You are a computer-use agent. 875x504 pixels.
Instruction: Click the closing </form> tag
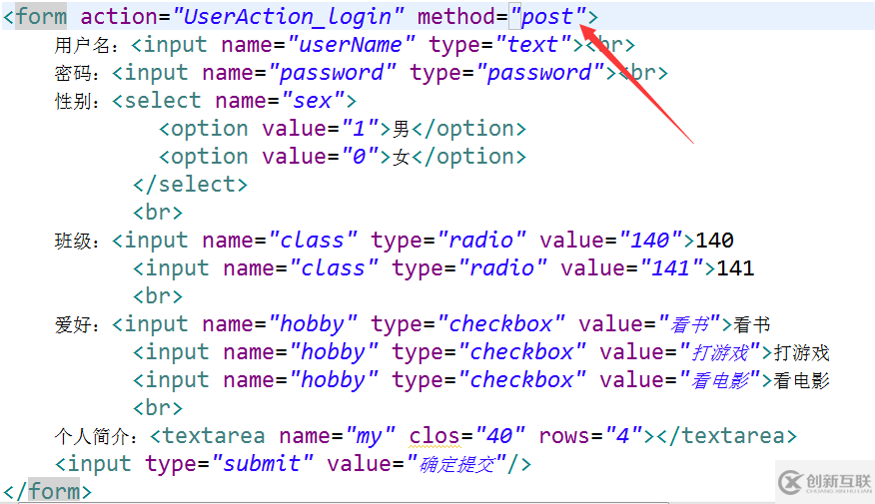pyautogui.click(x=47, y=491)
